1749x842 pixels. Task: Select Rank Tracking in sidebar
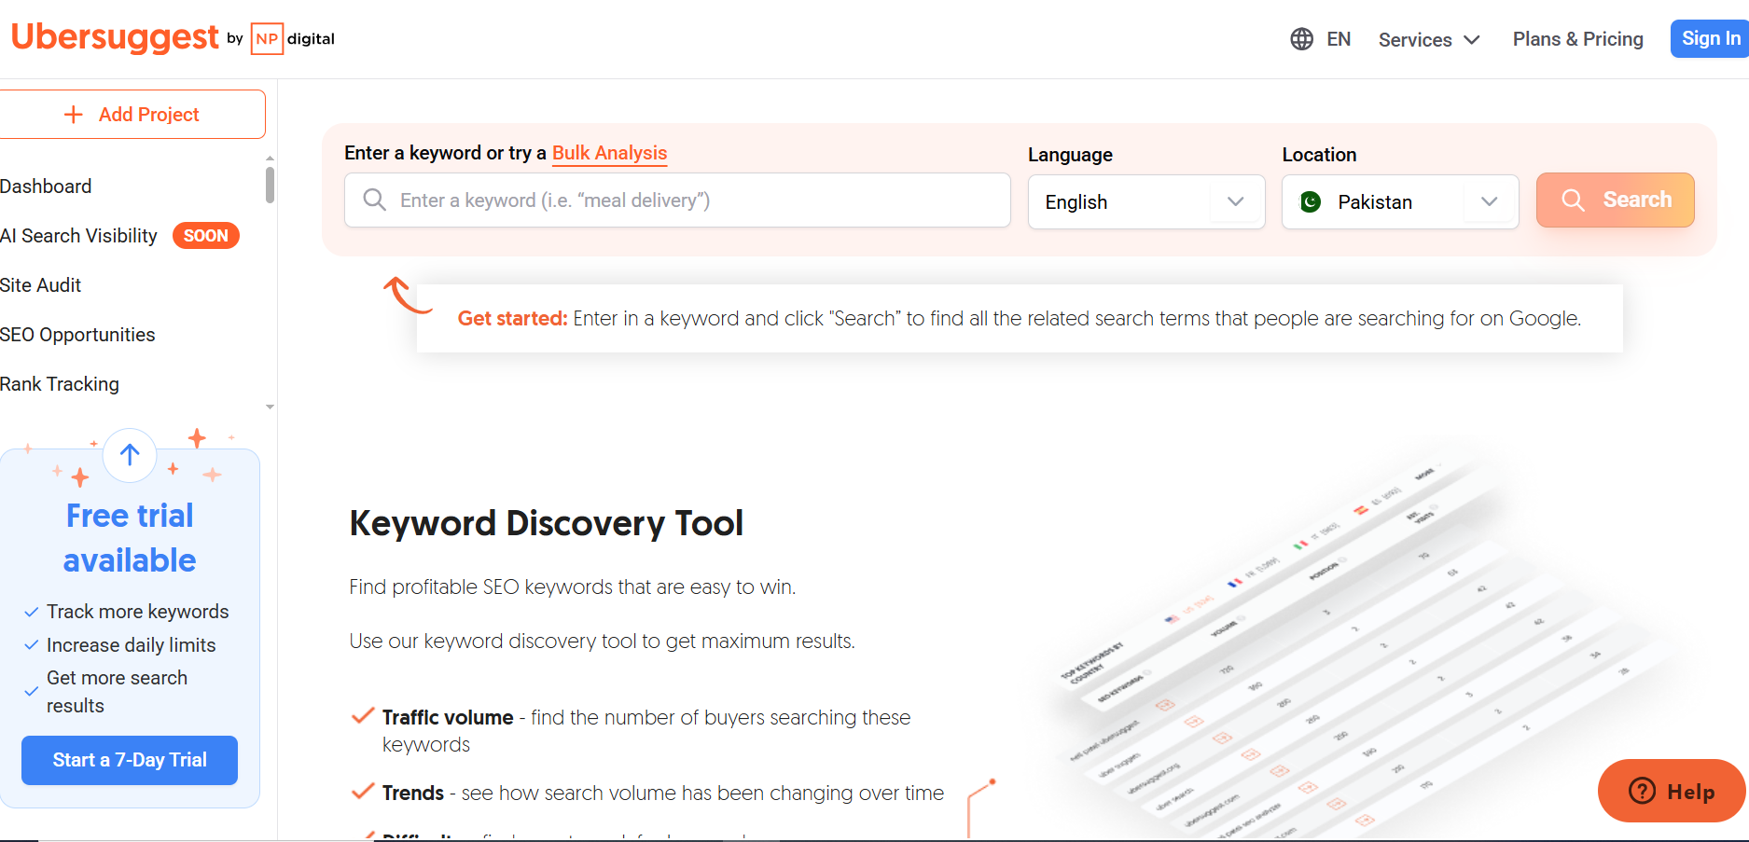tap(60, 384)
